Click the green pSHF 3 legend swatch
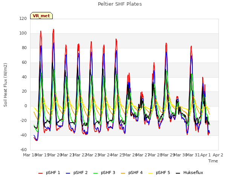The image size is (241, 180). [95, 173]
